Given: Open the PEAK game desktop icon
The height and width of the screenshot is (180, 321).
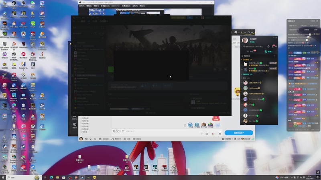Looking at the screenshot, I should click(4, 117).
